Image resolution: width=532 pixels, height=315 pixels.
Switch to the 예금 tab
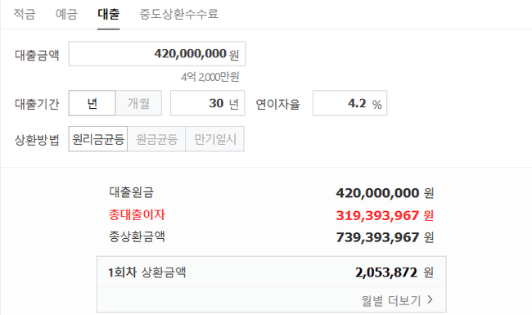coord(66,14)
